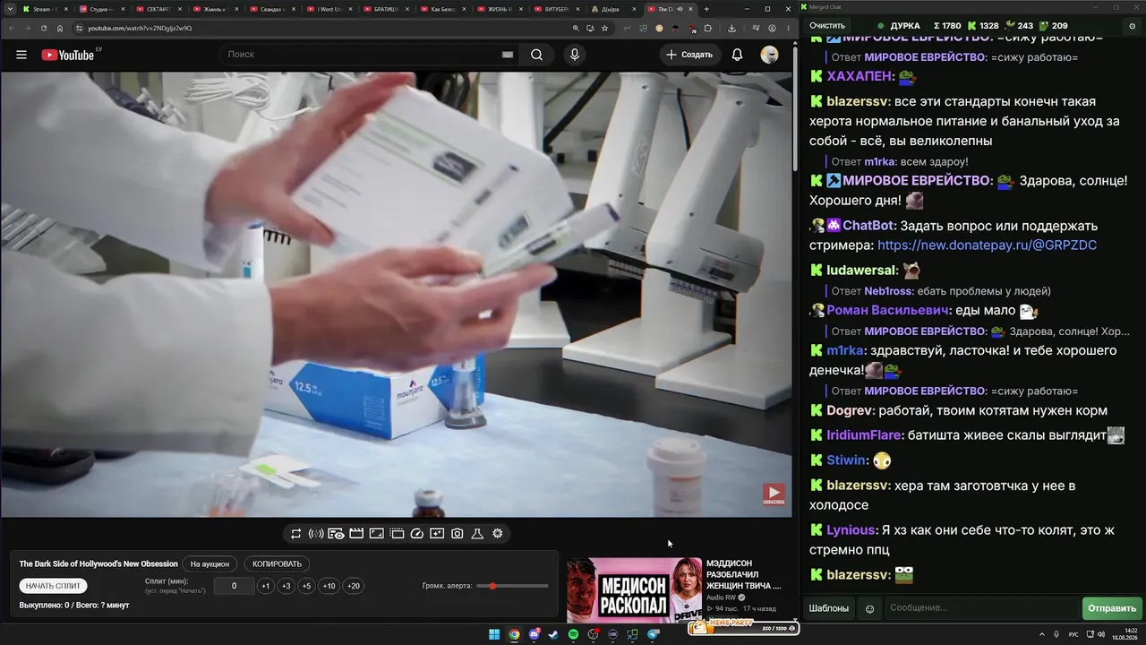This screenshot has height=645, width=1146.
Task: Adjust the 'Громк. алерта' volume slider
Action: pyautogui.click(x=512, y=586)
